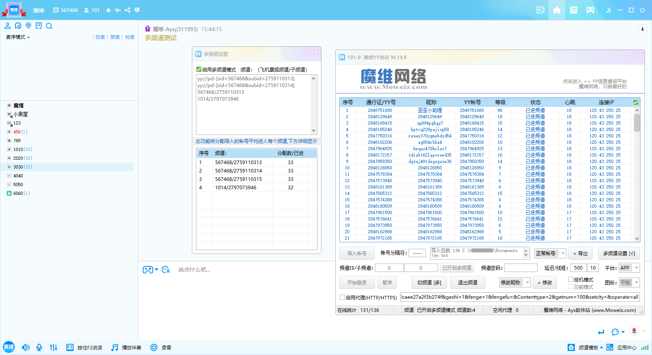Image resolution: width=652 pixels, height=355 pixels.
Task: Click the 切频道 [多] button
Action: click(x=429, y=282)
